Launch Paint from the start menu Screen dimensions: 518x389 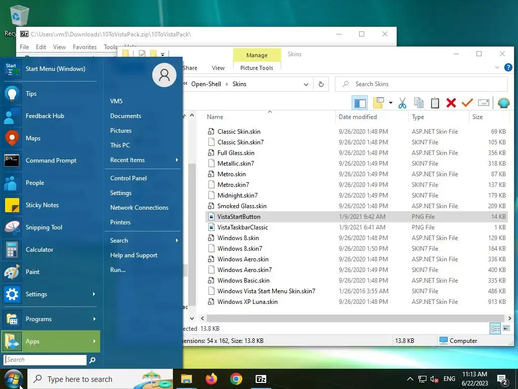click(x=51, y=272)
